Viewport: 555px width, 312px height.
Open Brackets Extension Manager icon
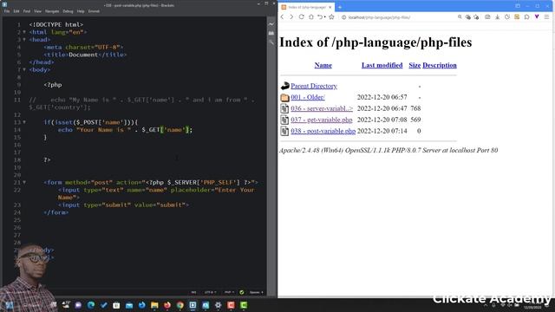pos(271,33)
